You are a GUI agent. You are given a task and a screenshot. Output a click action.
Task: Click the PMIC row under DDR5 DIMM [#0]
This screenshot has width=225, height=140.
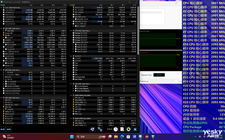click(103, 114)
